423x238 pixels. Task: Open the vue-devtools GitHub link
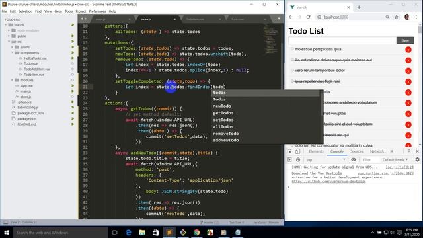tap(328, 182)
